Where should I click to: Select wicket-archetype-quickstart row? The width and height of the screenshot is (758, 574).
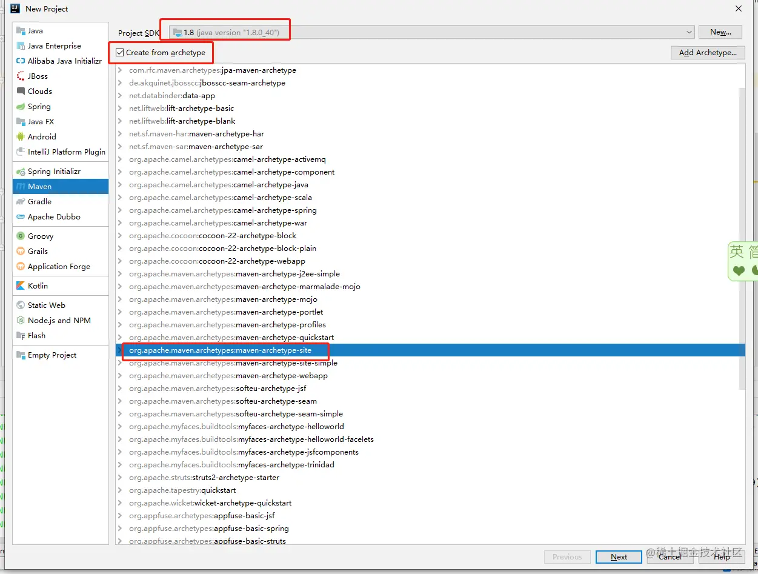[x=430, y=503]
